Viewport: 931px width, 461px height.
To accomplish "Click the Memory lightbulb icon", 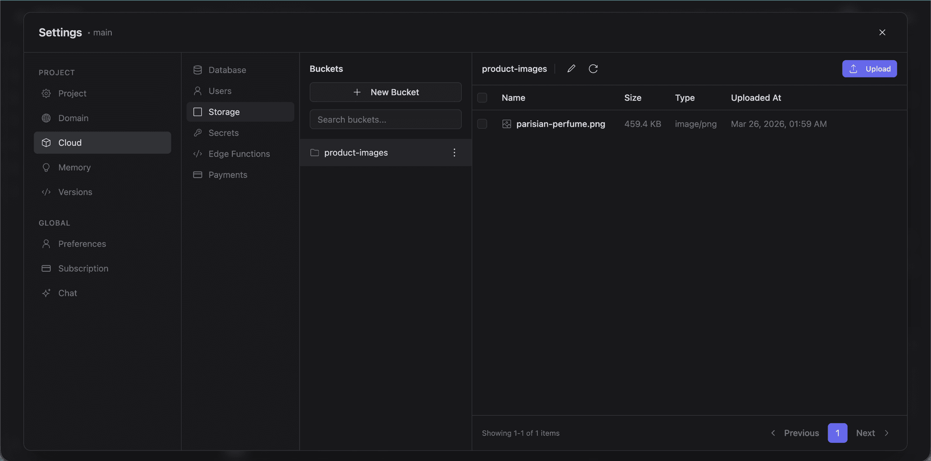I will tap(46, 167).
